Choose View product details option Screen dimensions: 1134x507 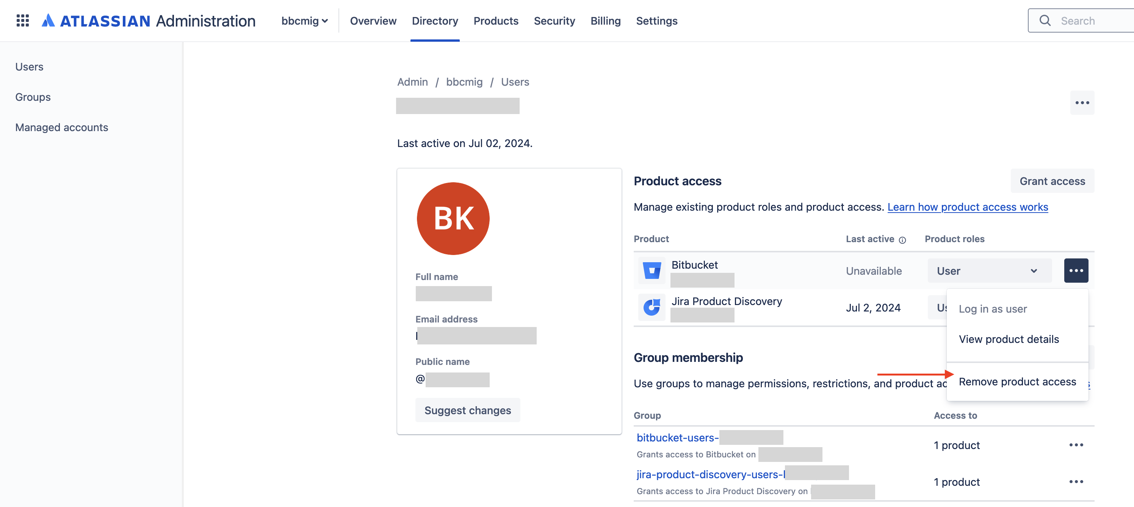[1009, 339]
